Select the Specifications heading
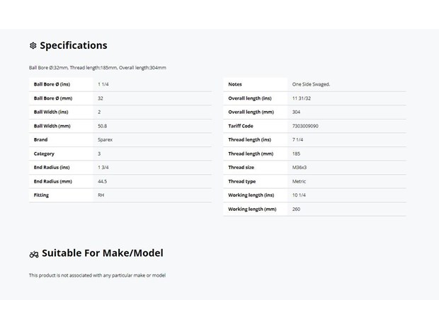439x329 pixels. pyautogui.click(x=74, y=45)
